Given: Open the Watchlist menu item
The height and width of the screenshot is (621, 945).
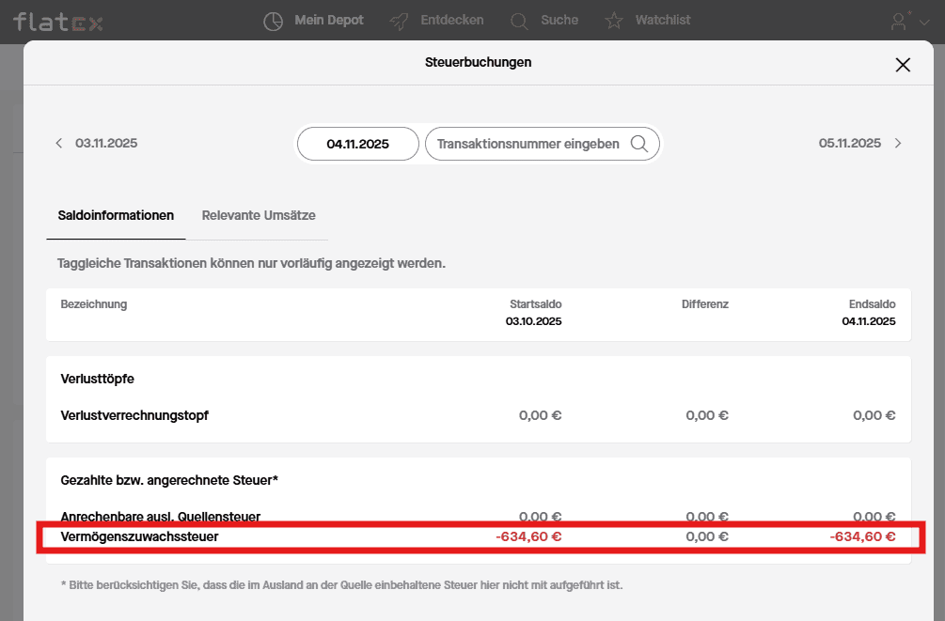Looking at the screenshot, I should (x=662, y=20).
